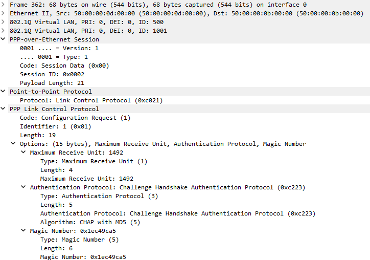Viewport: 370px width, 260px height.
Task: Expand the Ethernet II header section
Action: (3, 13)
